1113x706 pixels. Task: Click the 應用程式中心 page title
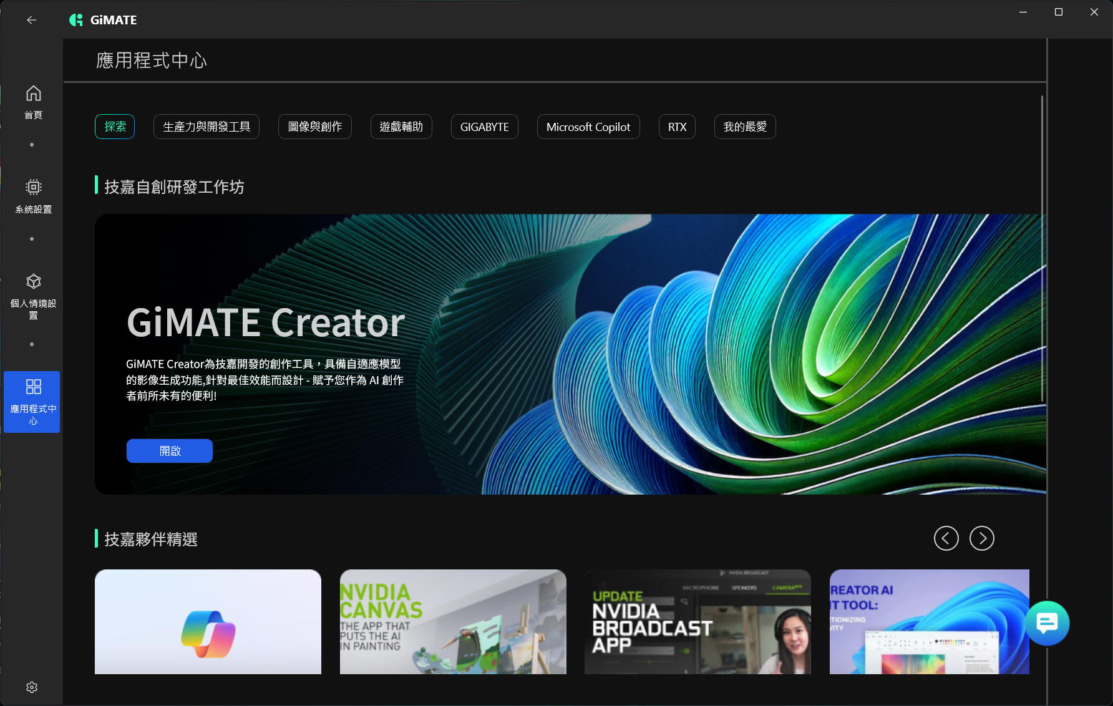152,60
